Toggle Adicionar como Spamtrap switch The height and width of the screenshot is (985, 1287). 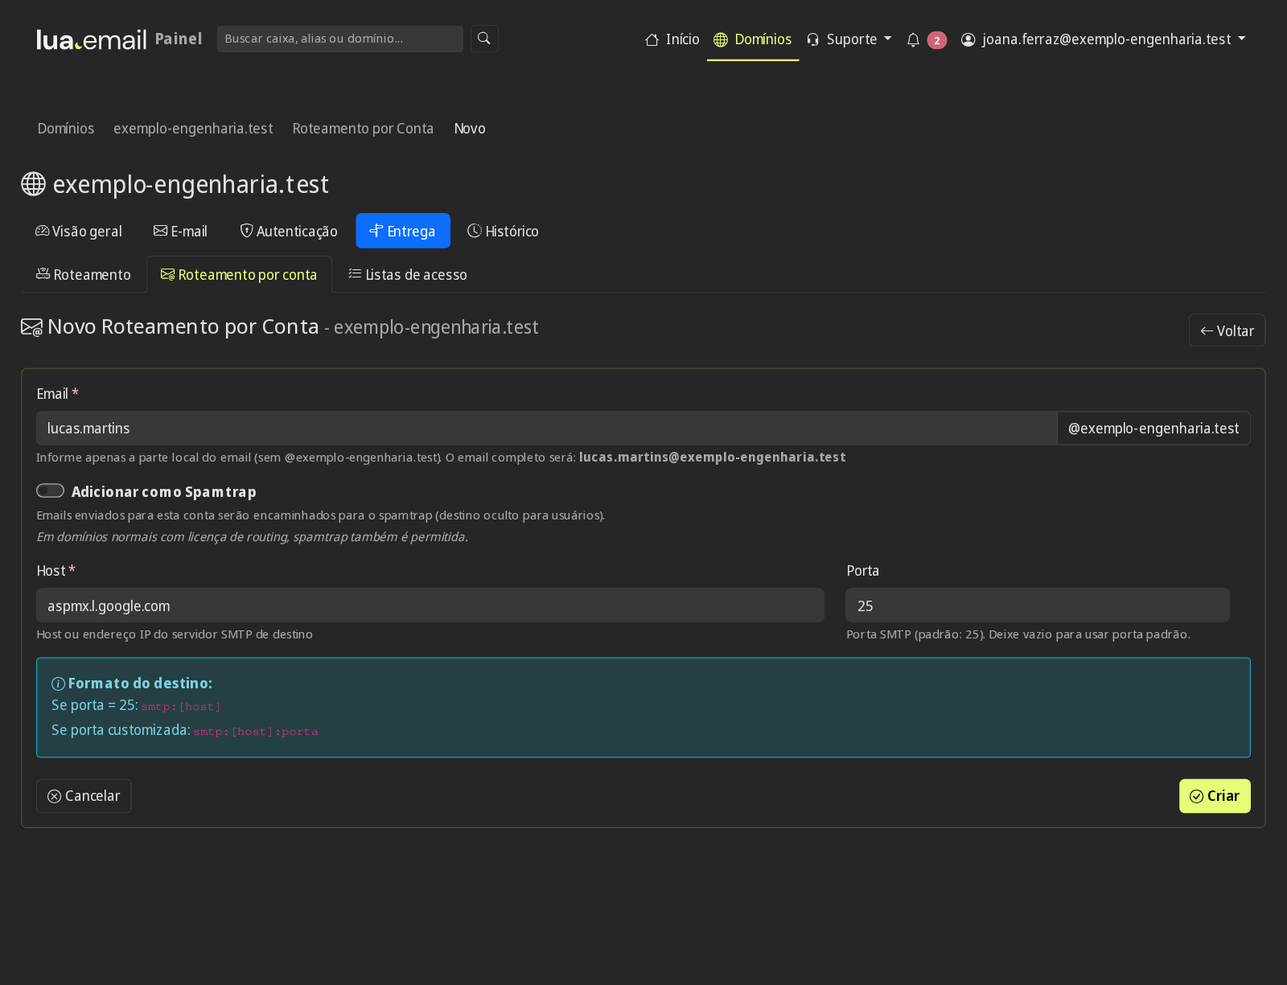pyautogui.click(x=50, y=490)
